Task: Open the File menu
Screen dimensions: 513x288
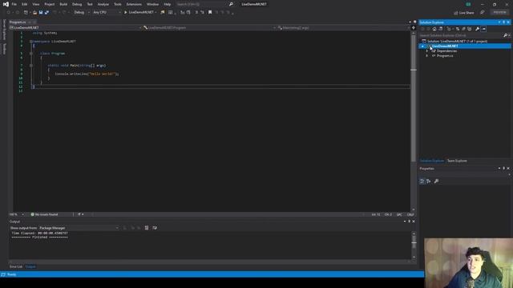Action: point(14,4)
